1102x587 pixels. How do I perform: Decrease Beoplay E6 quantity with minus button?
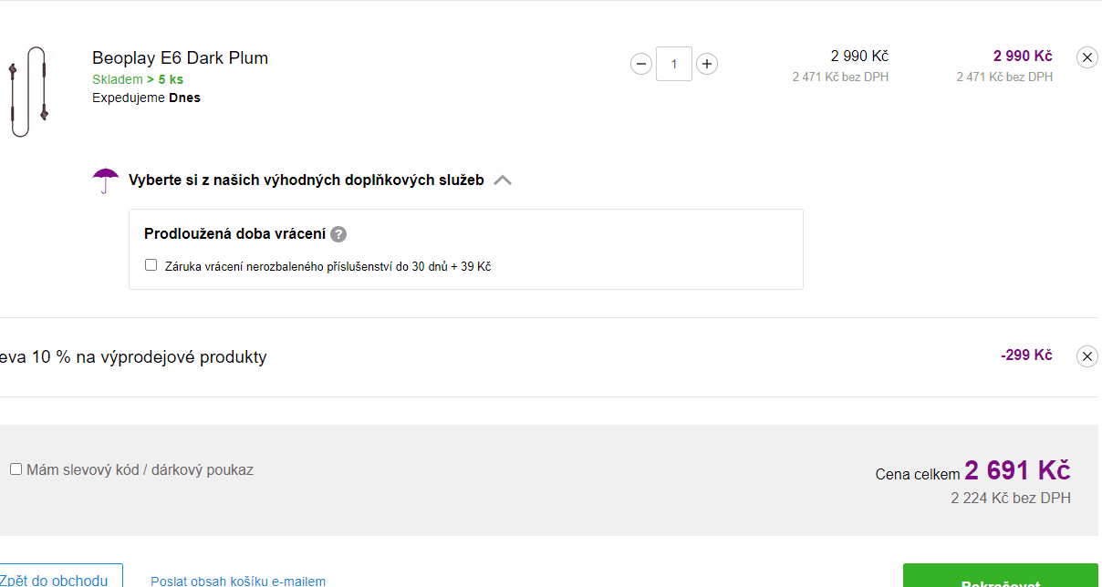[x=641, y=64]
